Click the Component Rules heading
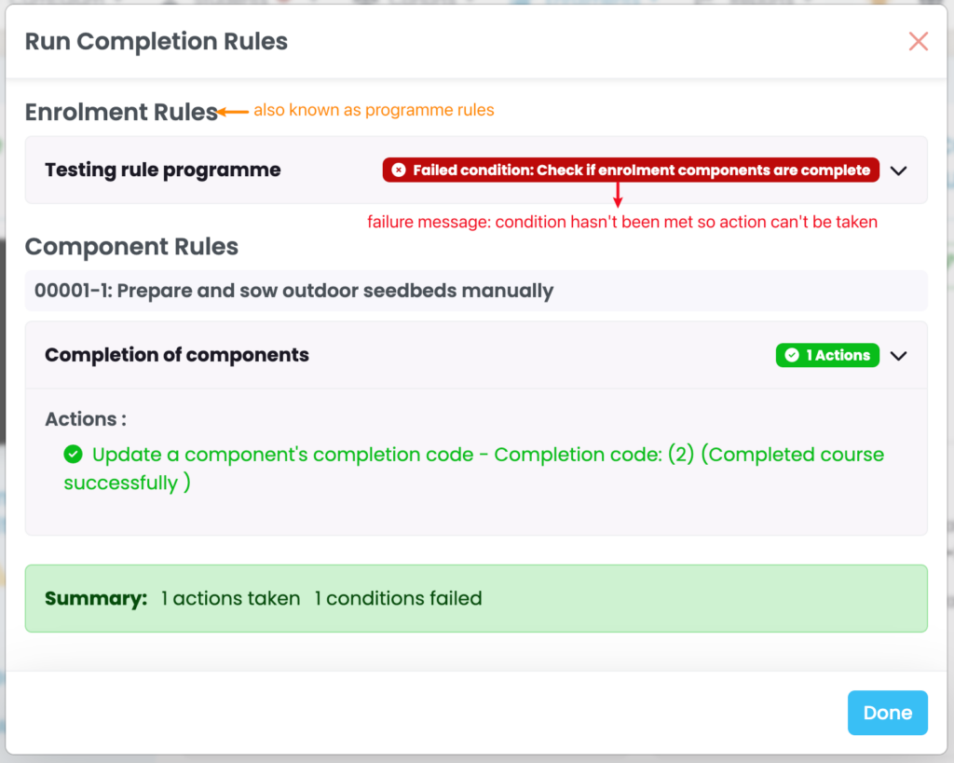 point(131,247)
